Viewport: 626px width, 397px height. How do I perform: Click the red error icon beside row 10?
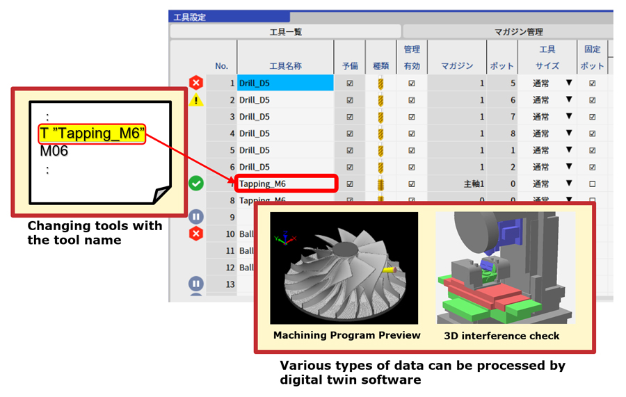pyautogui.click(x=196, y=234)
